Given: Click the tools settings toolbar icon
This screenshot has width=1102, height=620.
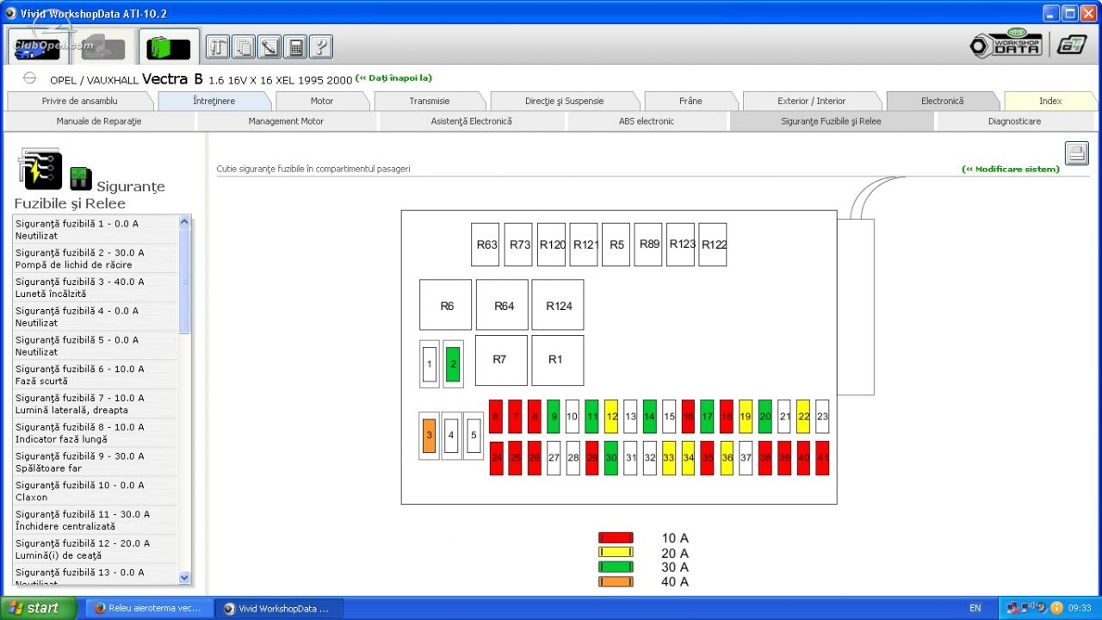Looking at the screenshot, I should [218, 47].
